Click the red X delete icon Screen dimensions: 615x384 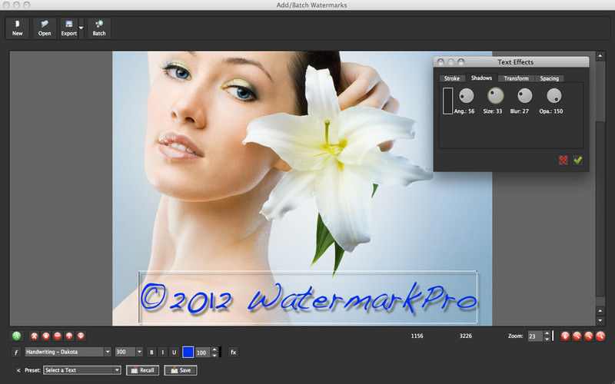point(34,336)
